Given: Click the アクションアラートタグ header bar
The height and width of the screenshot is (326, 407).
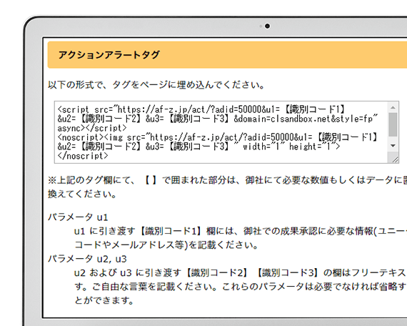Looking at the screenshot, I should tap(227, 55).
